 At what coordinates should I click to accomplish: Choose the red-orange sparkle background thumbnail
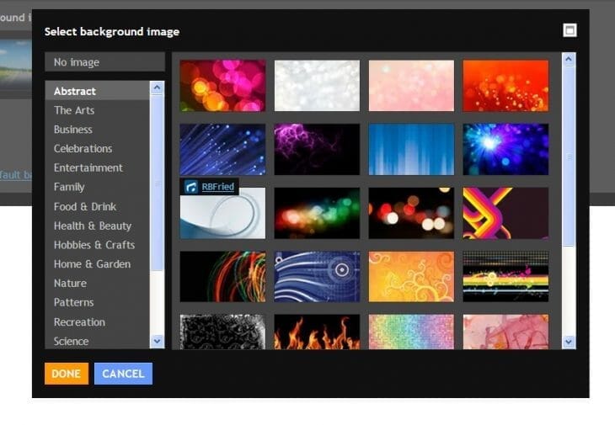click(505, 86)
